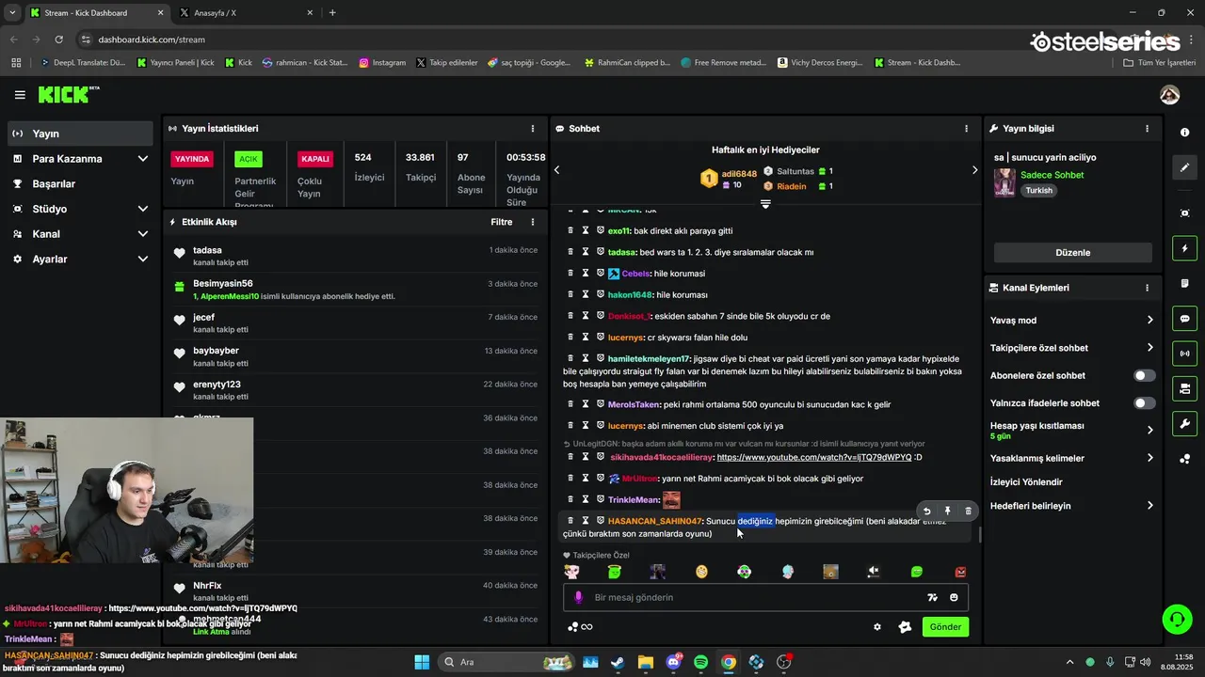The image size is (1205, 677).
Task: Open the Yayın bilgisi three-dot menu
Action: (x=1147, y=129)
